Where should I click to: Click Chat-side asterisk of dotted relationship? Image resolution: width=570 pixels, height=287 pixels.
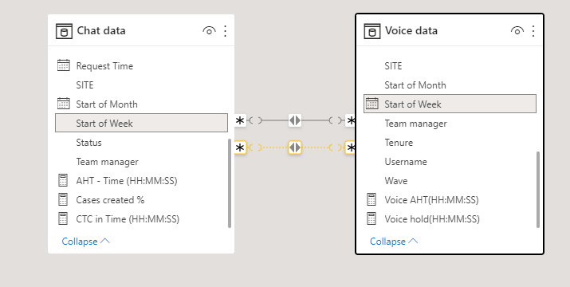[x=240, y=147]
